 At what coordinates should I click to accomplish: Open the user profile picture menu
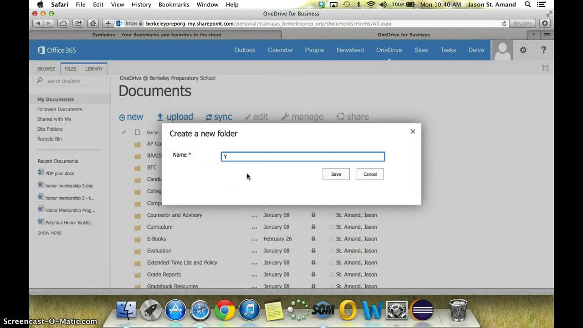[x=503, y=50]
